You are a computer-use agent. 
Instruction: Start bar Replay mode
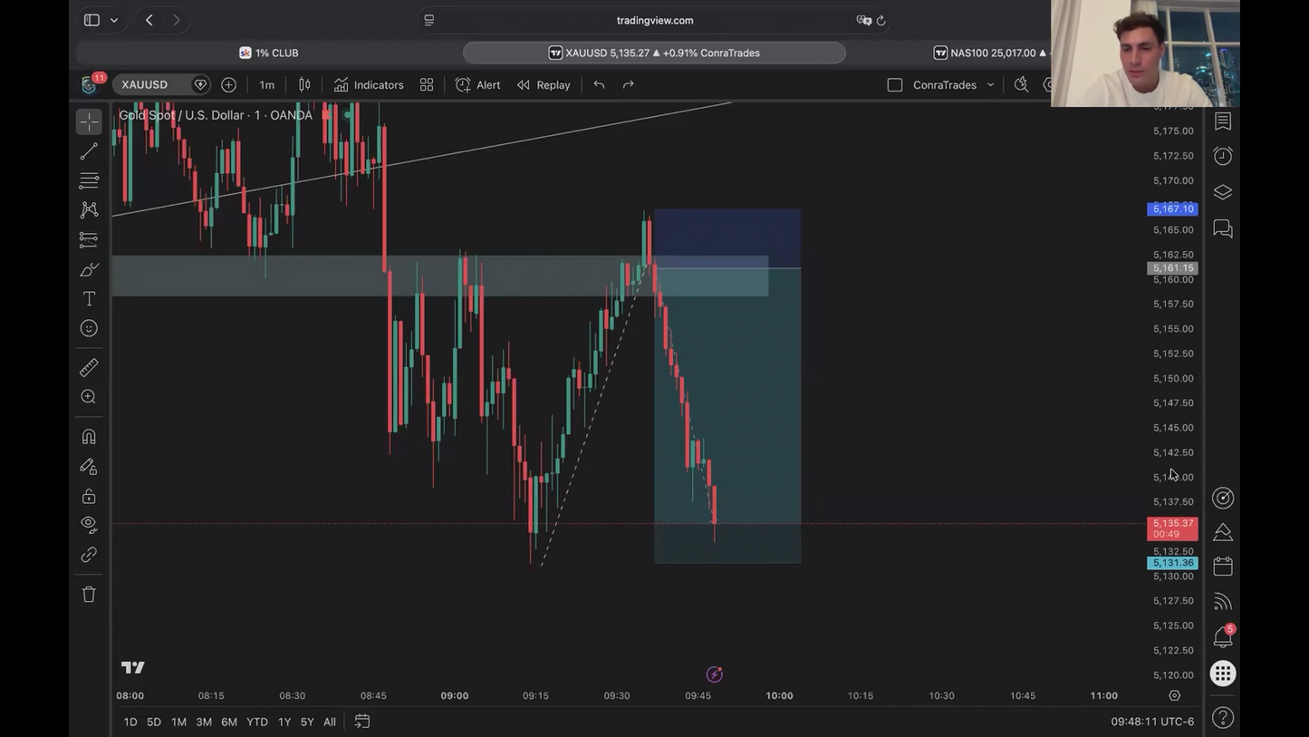pyautogui.click(x=544, y=85)
